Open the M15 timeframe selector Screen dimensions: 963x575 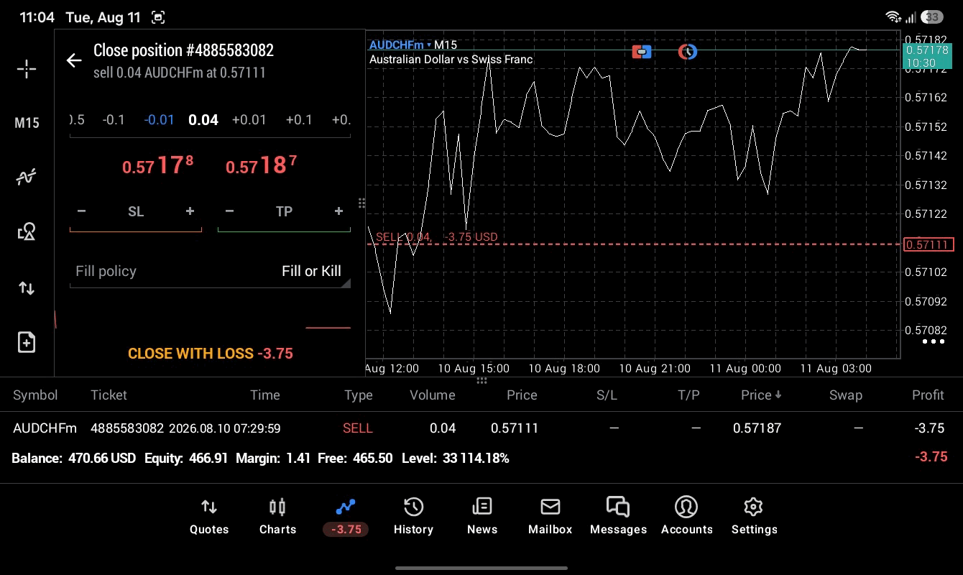point(27,123)
